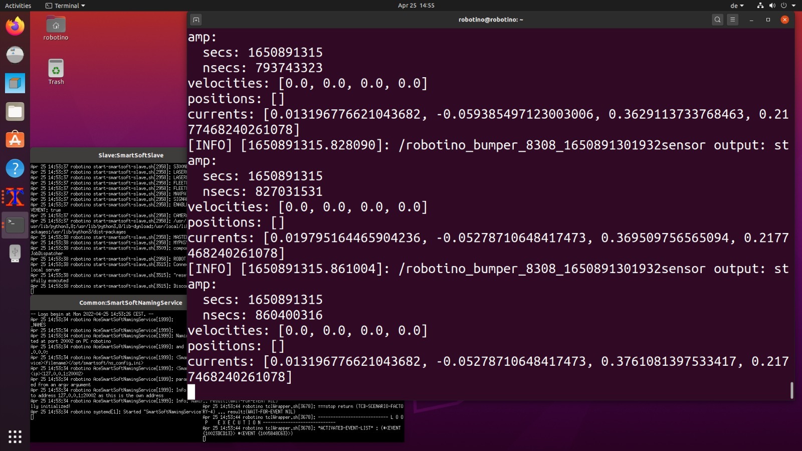Open the system menu arrow beside power icon
Image resolution: width=802 pixels, height=451 pixels.
(x=793, y=6)
